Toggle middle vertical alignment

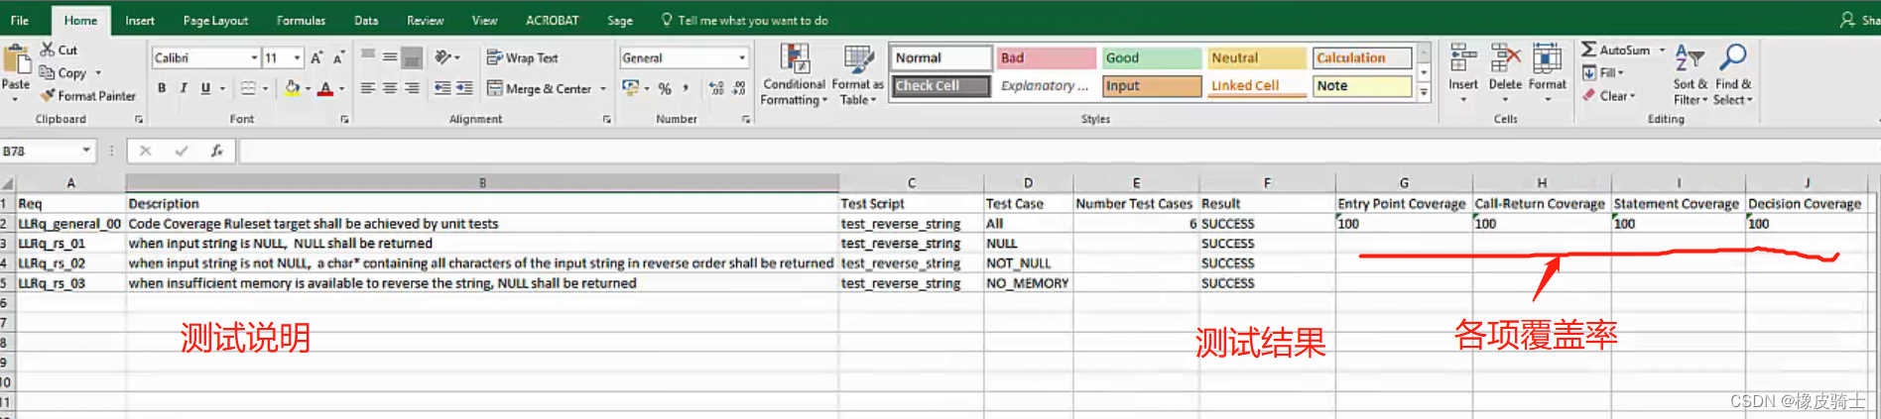tap(390, 57)
